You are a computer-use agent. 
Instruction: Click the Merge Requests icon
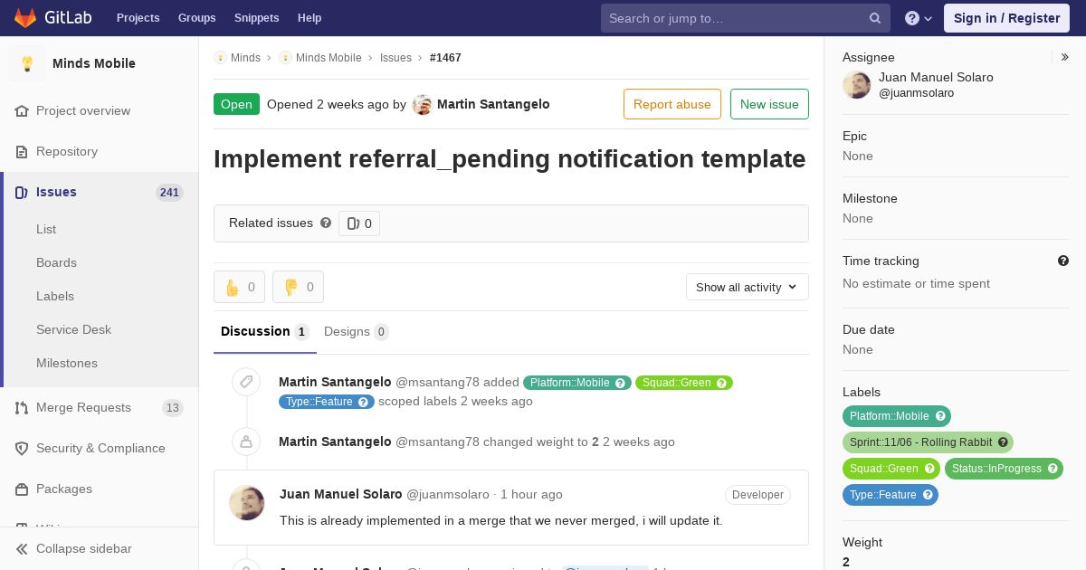click(22, 407)
